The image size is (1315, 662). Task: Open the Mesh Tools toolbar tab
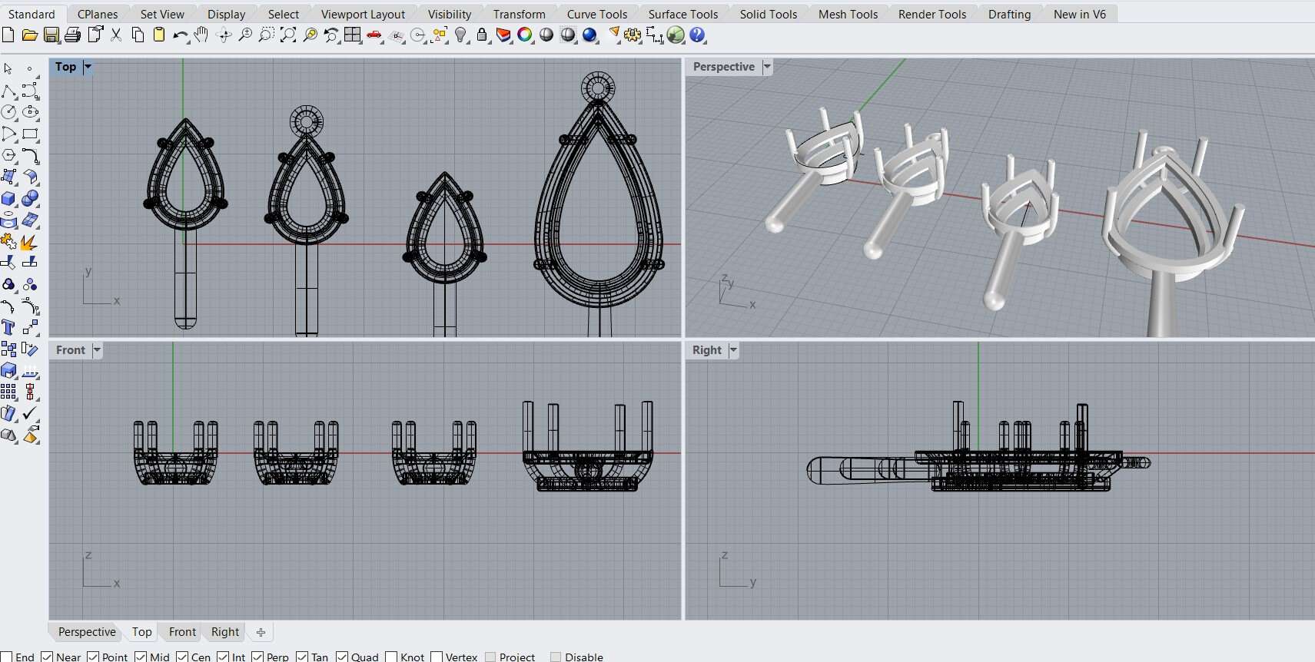coord(848,14)
